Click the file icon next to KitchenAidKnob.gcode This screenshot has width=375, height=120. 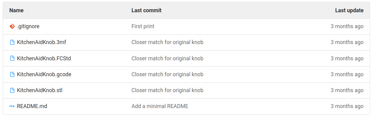pyautogui.click(x=12, y=74)
